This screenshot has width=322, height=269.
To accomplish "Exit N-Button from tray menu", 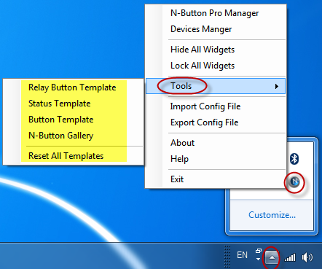I will (177, 179).
